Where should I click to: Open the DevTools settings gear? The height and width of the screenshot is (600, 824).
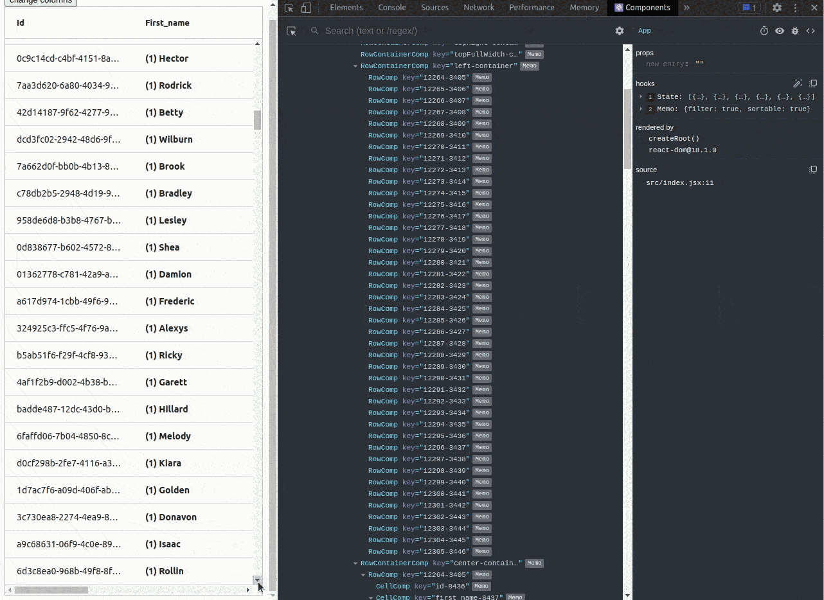777,8
